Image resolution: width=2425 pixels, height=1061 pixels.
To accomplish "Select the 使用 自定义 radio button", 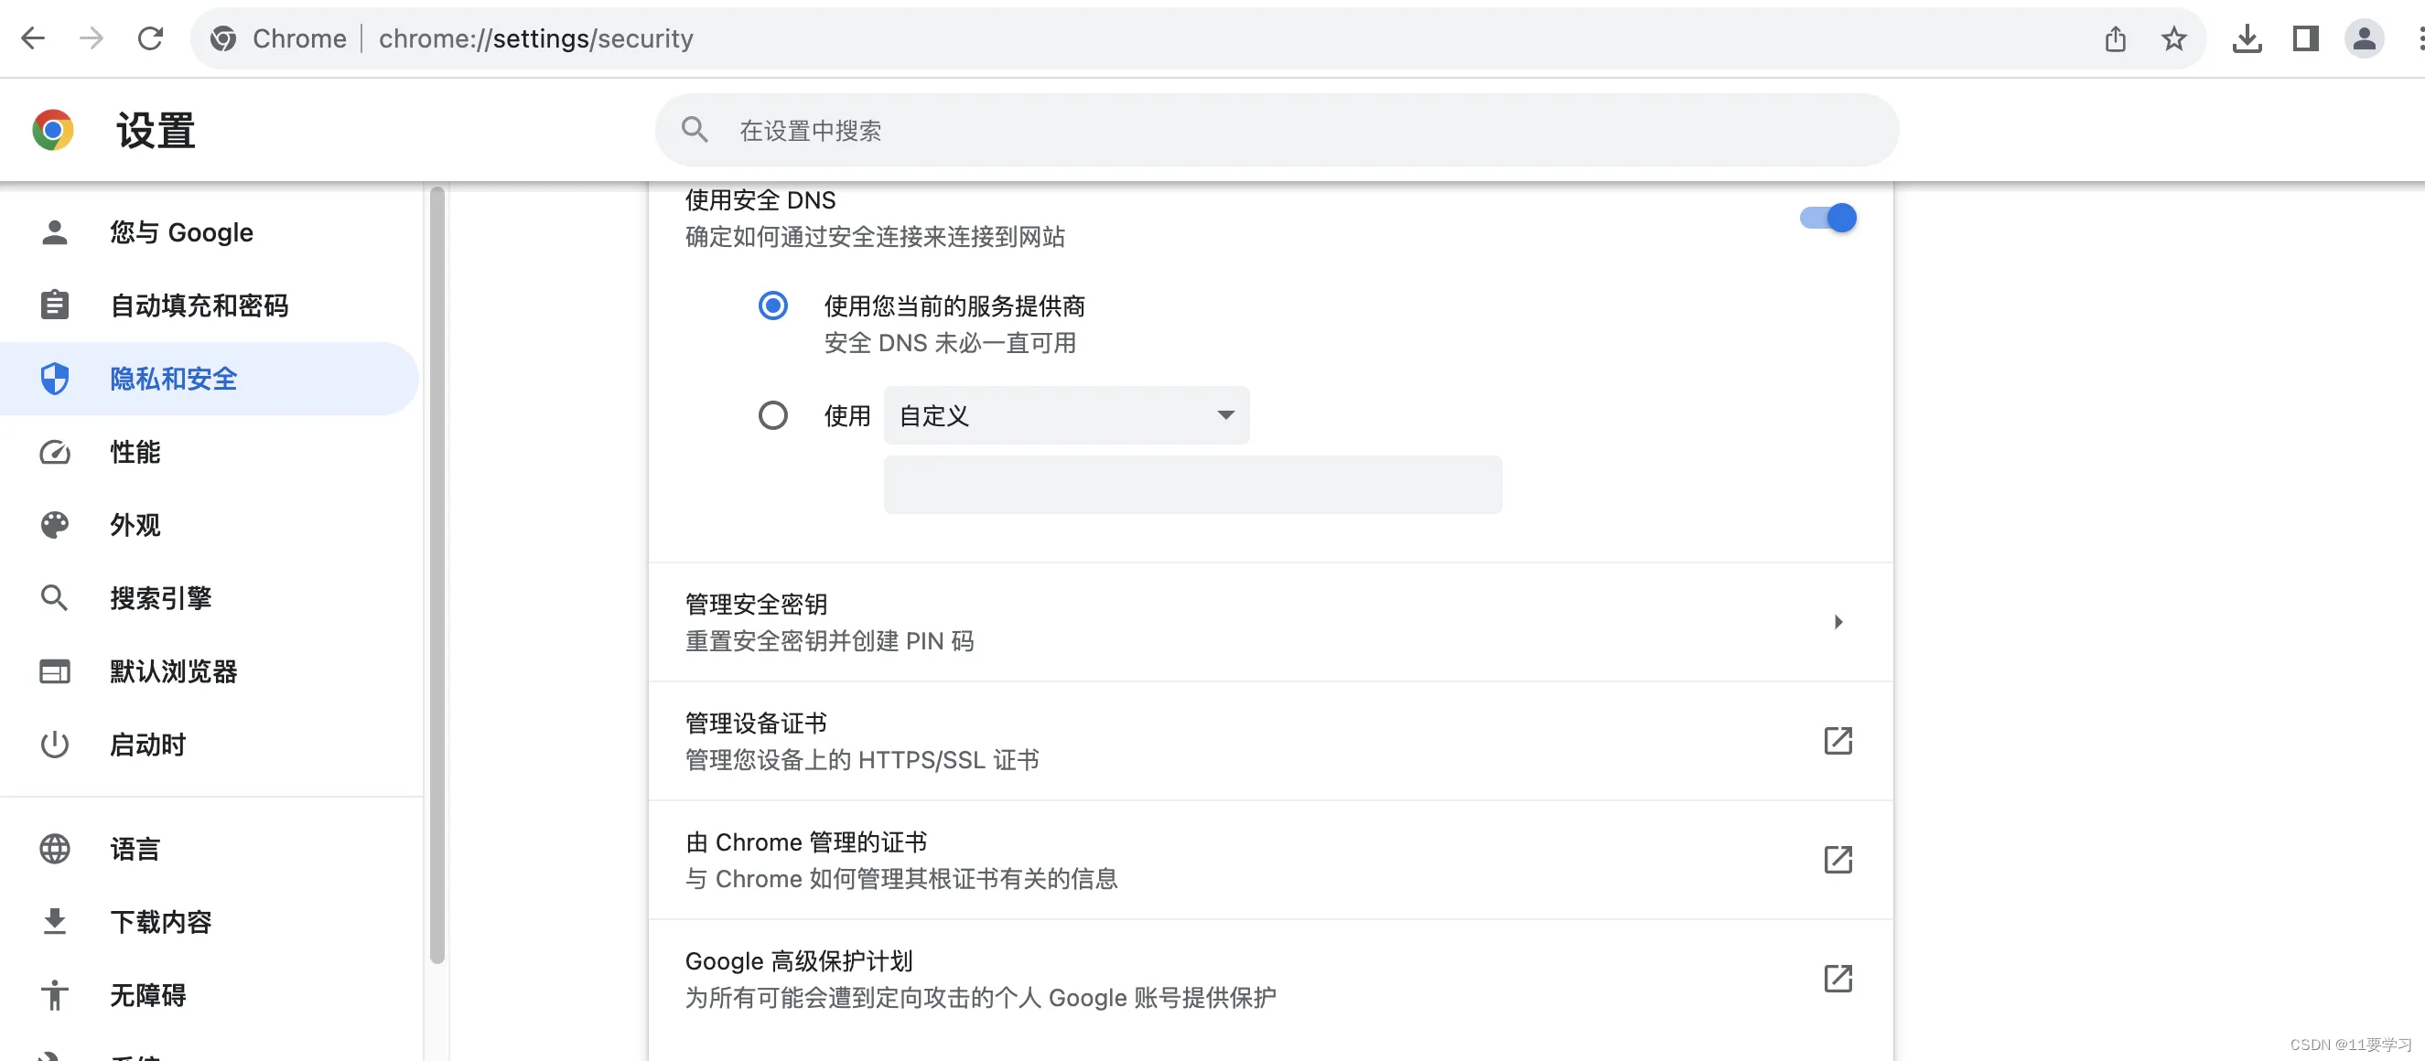I will pos(773,416).
